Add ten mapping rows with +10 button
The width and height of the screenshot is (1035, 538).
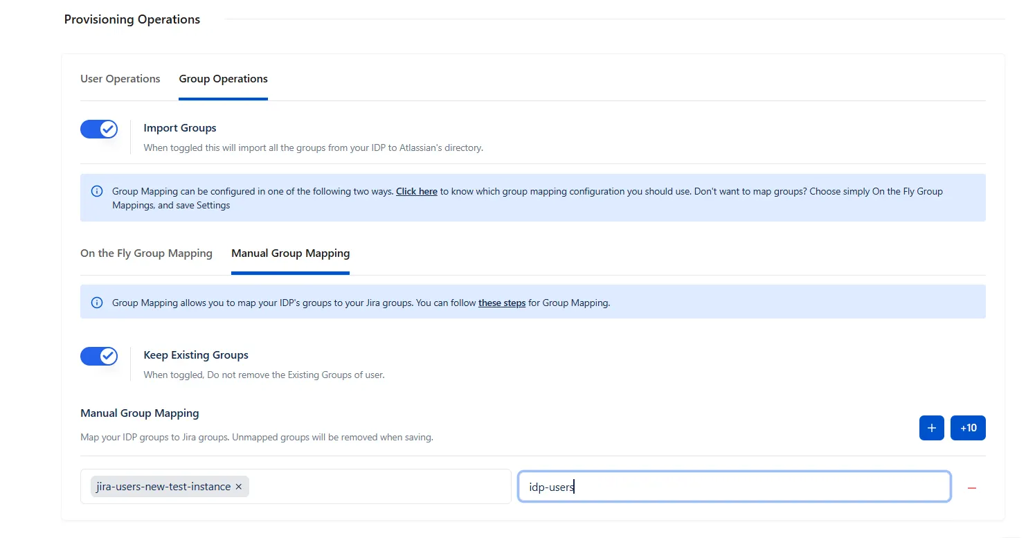coord(968,428)
